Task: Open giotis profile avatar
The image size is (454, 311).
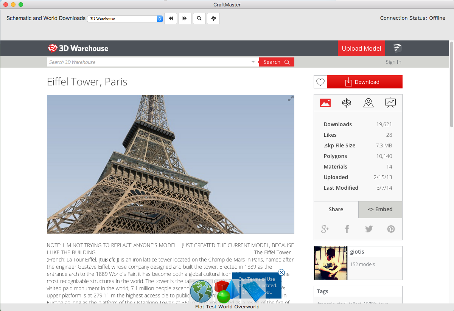Action: tap(331, 263)
